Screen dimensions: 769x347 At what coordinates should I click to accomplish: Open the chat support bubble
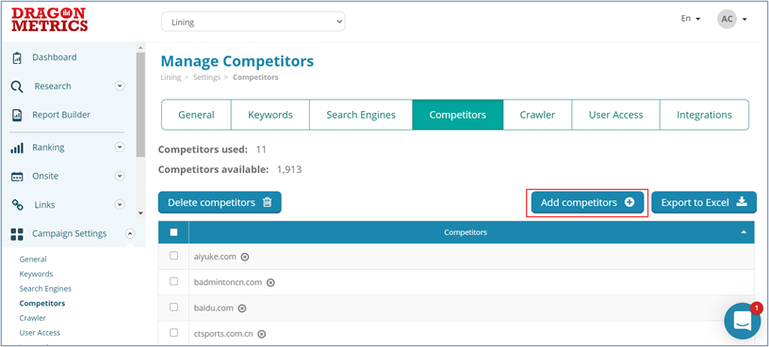point(742,321)
